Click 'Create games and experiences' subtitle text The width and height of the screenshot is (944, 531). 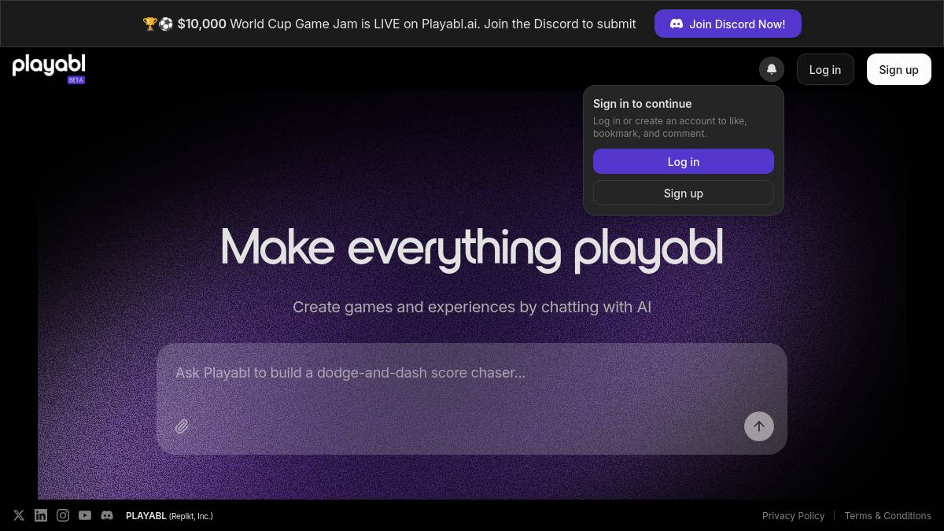coord(472,307)
